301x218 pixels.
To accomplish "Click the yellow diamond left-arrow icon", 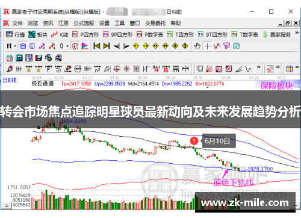I will click(136, 46).
